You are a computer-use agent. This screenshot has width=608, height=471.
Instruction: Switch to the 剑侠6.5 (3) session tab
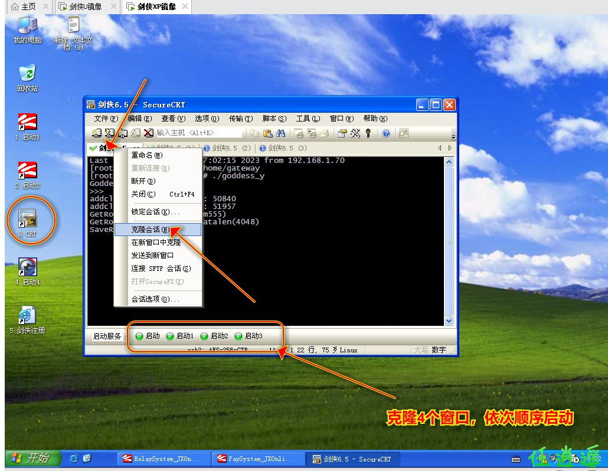click(x=283, y=148)
